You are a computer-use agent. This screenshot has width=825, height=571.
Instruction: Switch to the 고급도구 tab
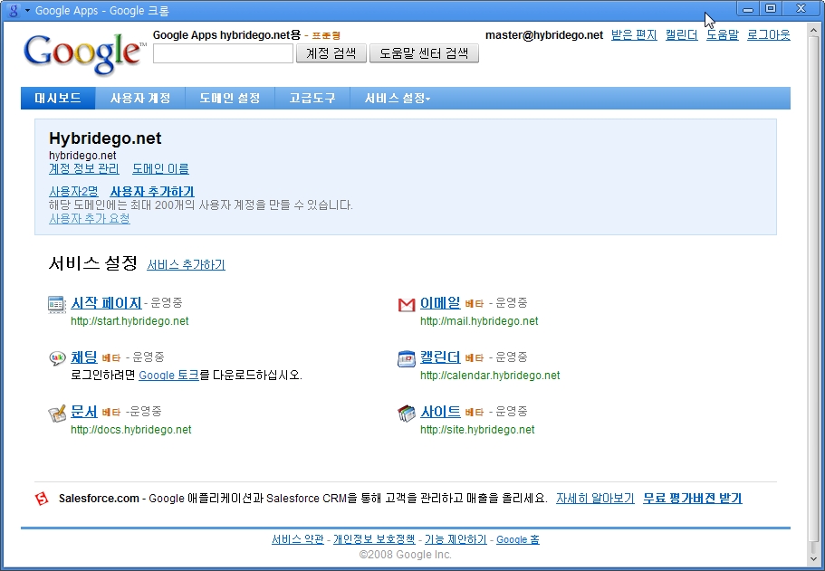click(x=312, y=99)
